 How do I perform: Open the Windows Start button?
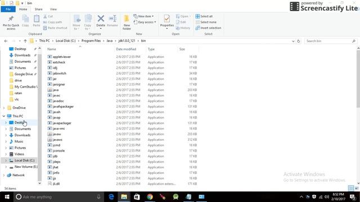(x=7, y=197)
